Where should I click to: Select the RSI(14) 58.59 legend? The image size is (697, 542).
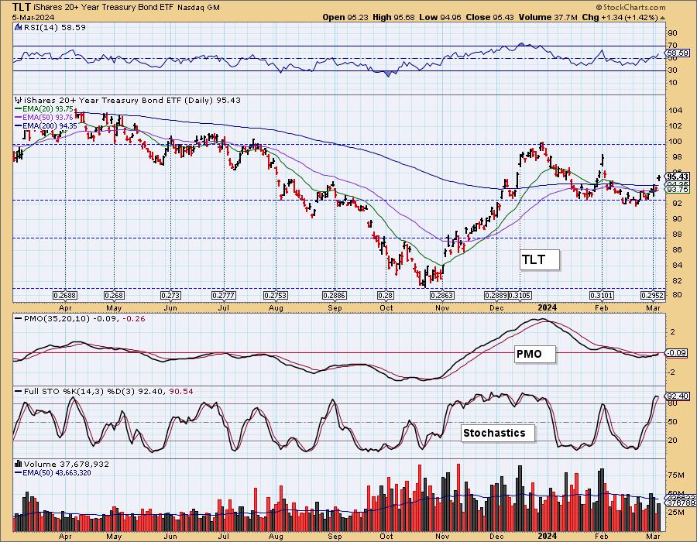click(54, 28)
